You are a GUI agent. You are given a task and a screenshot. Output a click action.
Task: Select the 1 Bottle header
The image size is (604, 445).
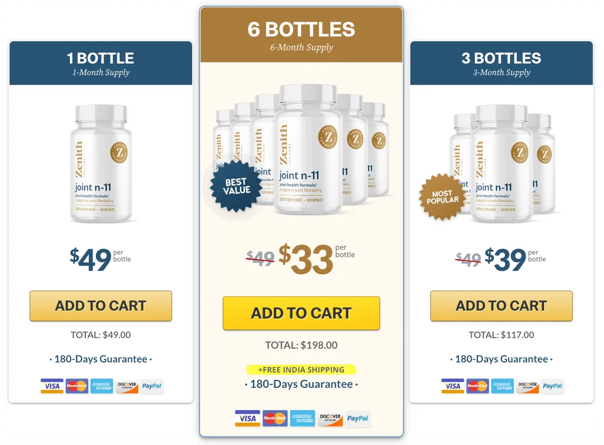tap(101, 63)
